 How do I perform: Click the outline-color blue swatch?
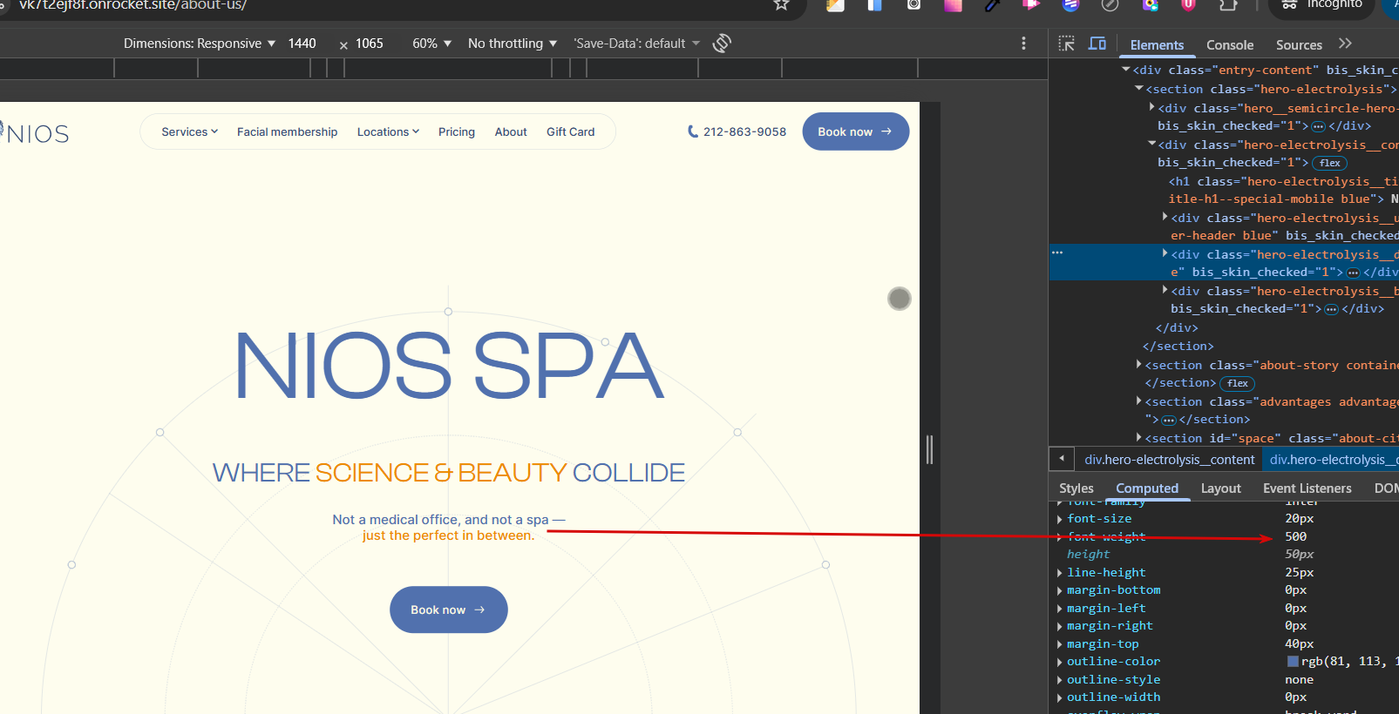[x=1293, y=662]
